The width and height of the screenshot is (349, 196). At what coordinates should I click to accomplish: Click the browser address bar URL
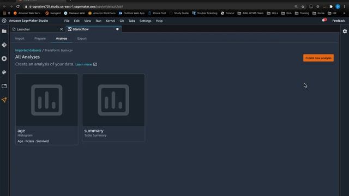pos(76,7)
